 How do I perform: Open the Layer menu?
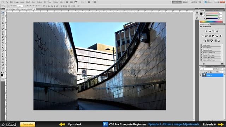pyautogui.click(x=22, y=2)
